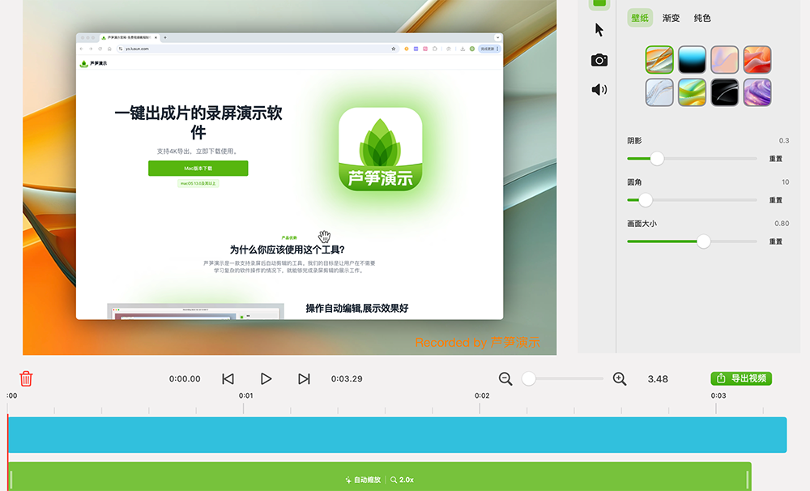The height and width of the screenshot is (491, 810).
Task: Select the blue video track clip
Action: 397,435
